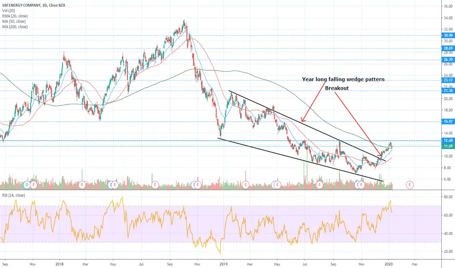Click the dividend D marker near Nov 2017
455x268 pixels.
(x=27, y=184)
